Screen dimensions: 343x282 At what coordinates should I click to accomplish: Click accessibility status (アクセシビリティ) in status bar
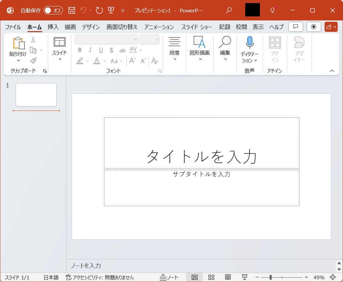(100, 277)
